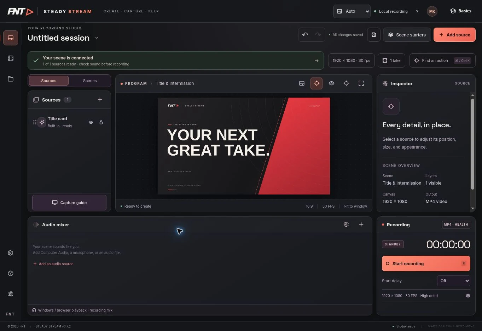Open the Auto layout dropdown

352,11
